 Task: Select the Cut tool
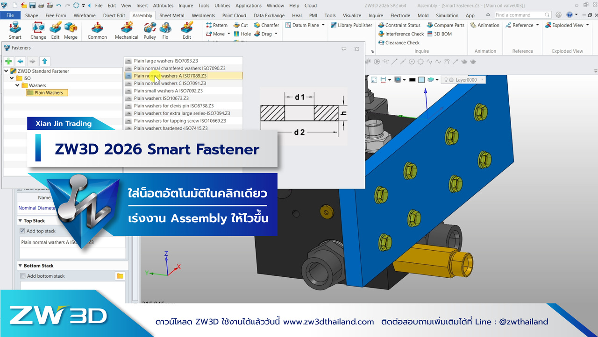(241, 25)
